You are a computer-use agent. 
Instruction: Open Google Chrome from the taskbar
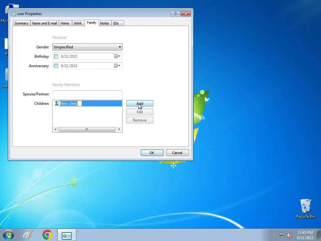(47, 235)
